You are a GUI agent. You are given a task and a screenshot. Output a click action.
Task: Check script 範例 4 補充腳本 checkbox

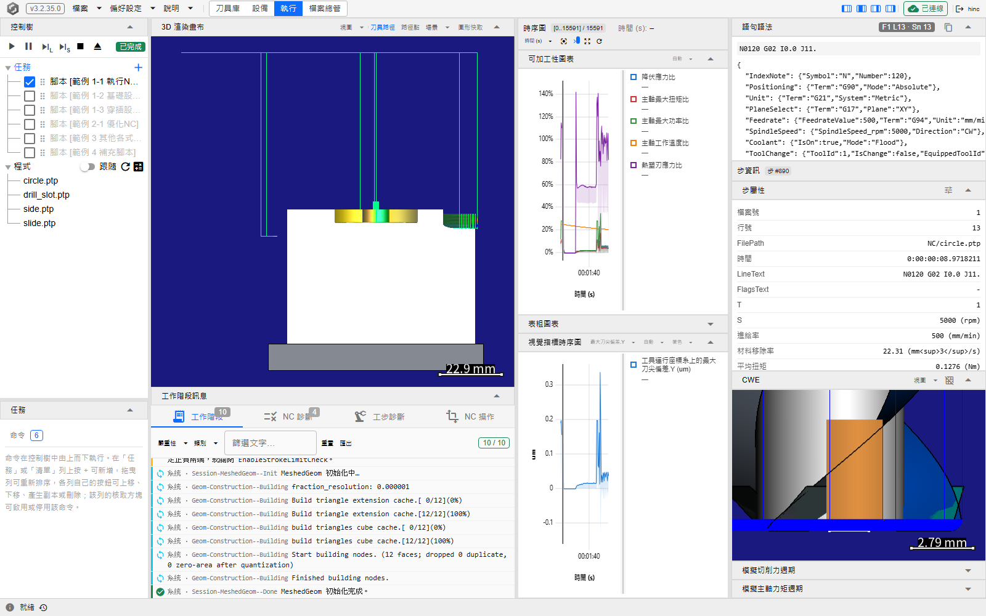30,152
